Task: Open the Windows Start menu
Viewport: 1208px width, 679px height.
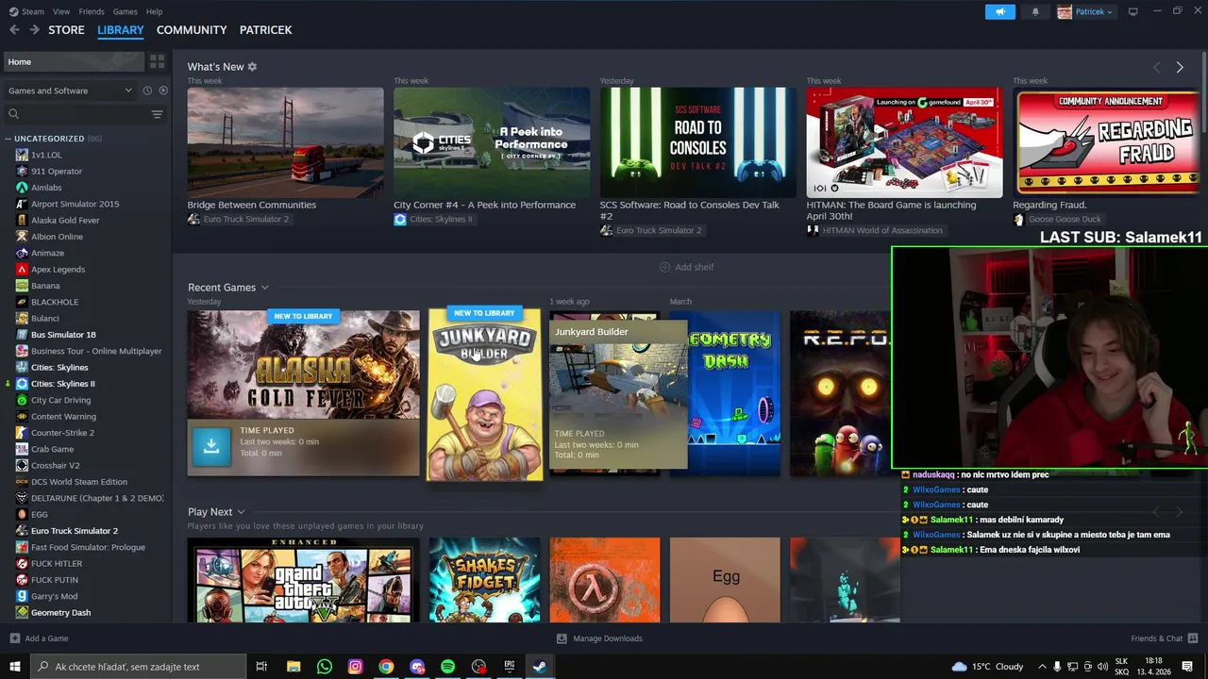Action: pos(15,667)
